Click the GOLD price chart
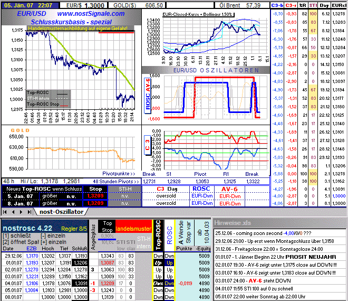This screenshot has width=348, height=301. click(81, 153)
